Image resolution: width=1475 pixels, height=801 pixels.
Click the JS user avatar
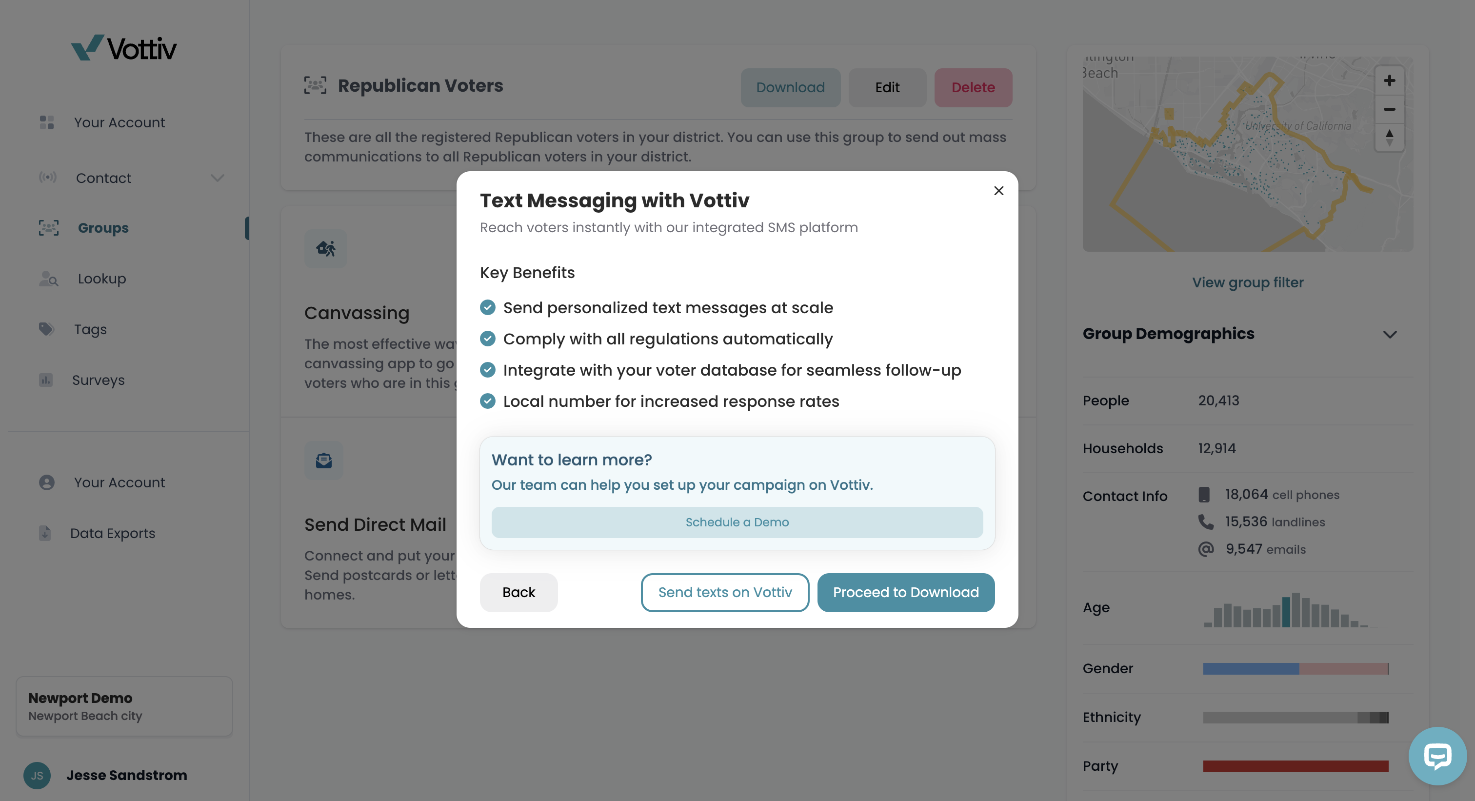point(37,775)
